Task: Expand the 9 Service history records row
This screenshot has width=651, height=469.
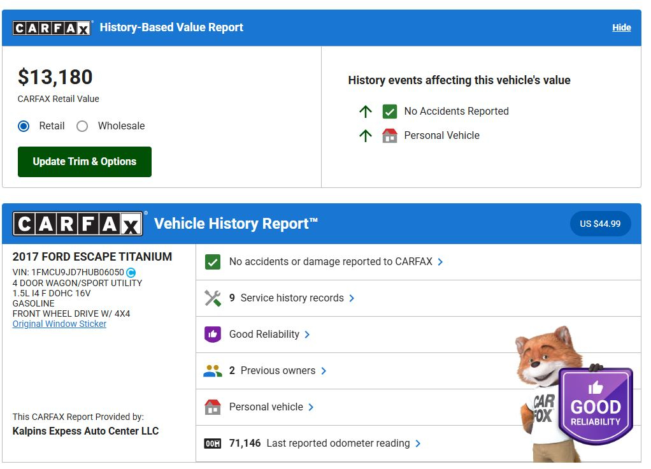Action: pyautogui.click(x=352, y=298)
